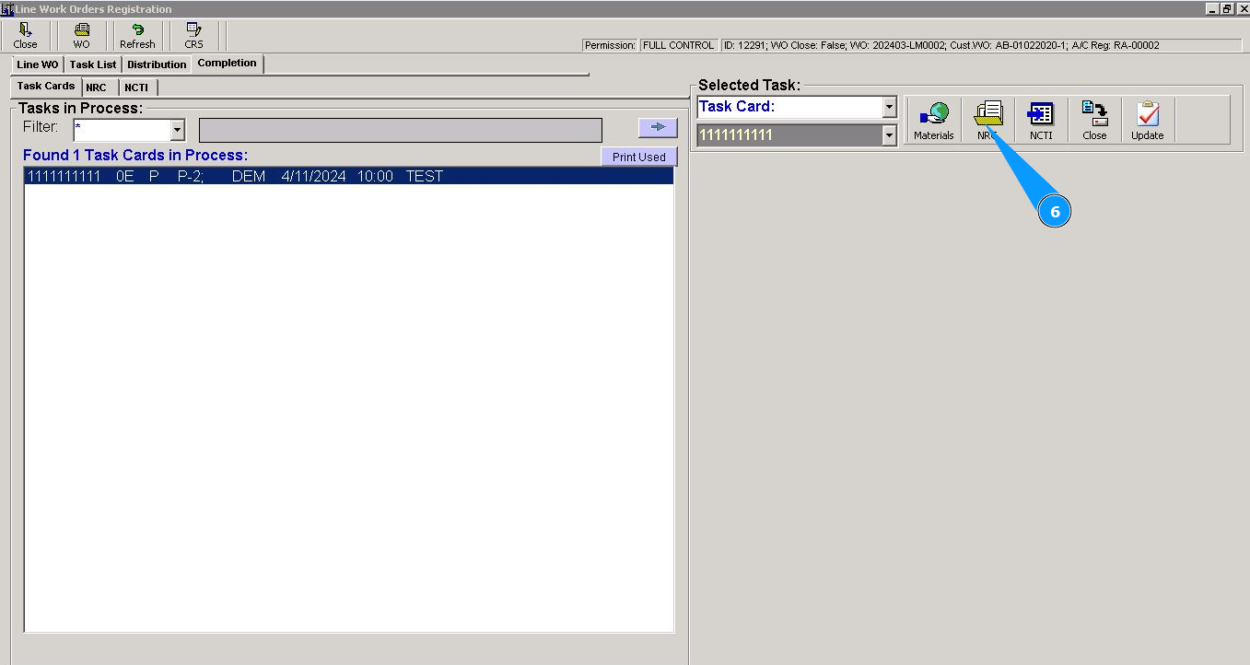This screenshot has width=1250, height=665.
Task: Expand the 1111111111 task number dropdown
Action: [x=889, y=136]
